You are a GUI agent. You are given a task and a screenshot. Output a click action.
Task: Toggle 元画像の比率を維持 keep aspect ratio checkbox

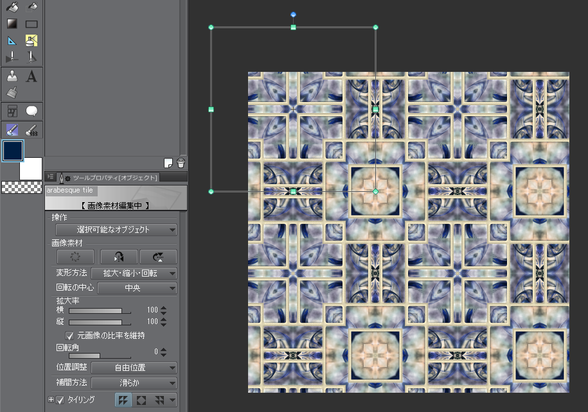tap(70, 336)
